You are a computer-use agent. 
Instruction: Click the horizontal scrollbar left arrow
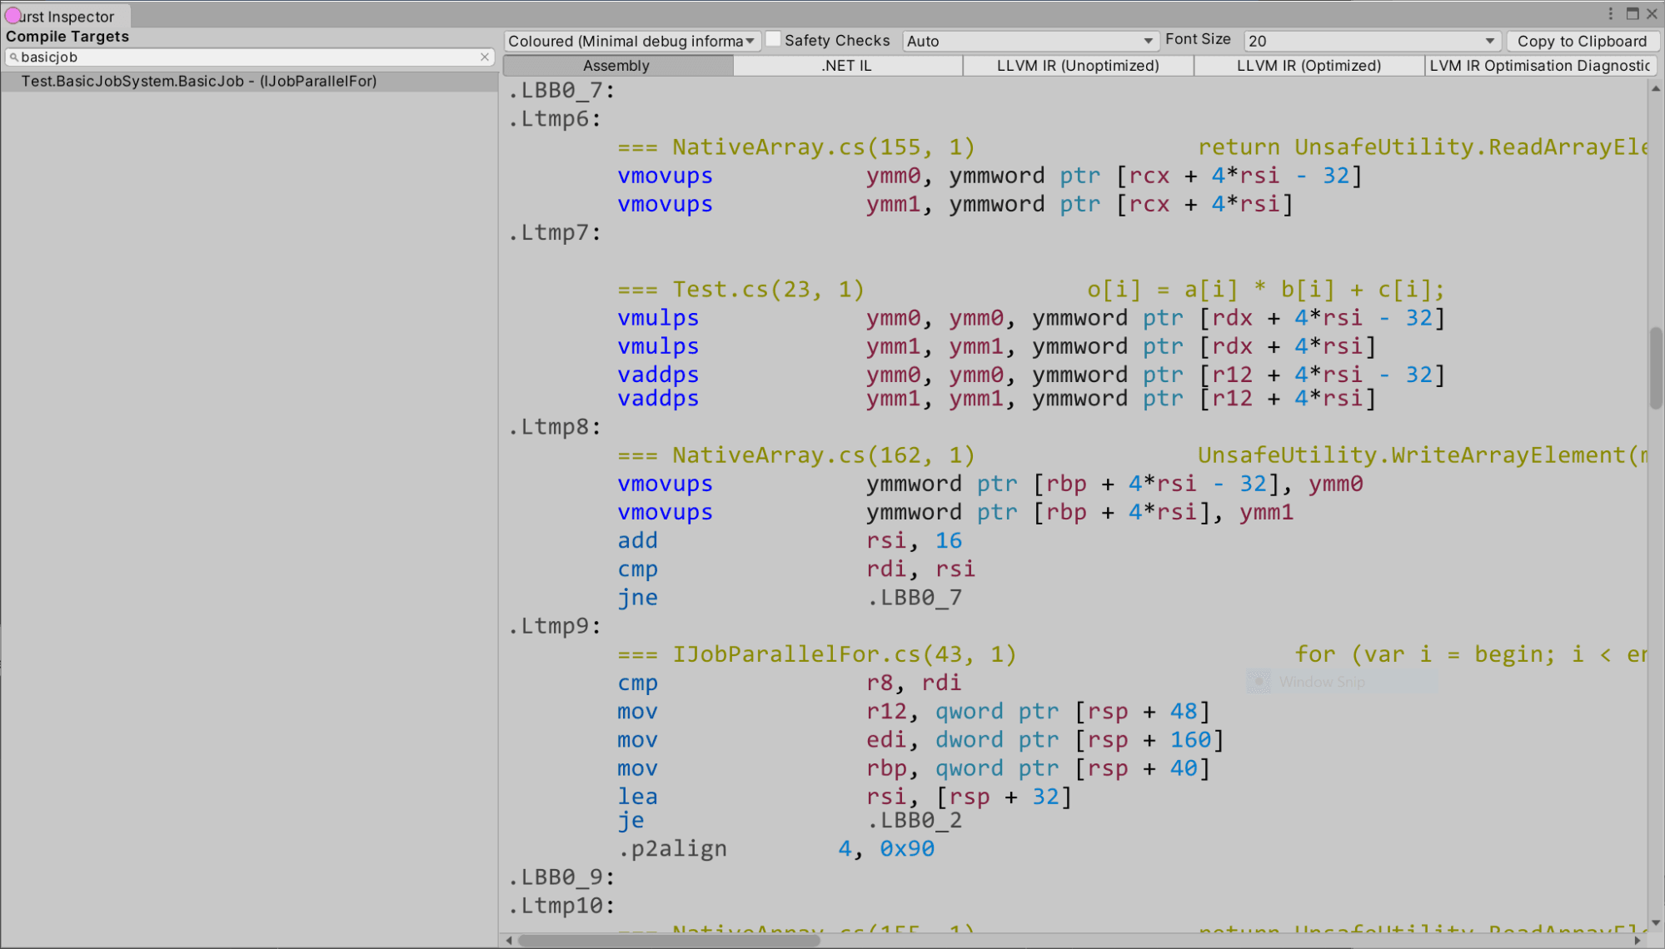(x=509, y=941)
